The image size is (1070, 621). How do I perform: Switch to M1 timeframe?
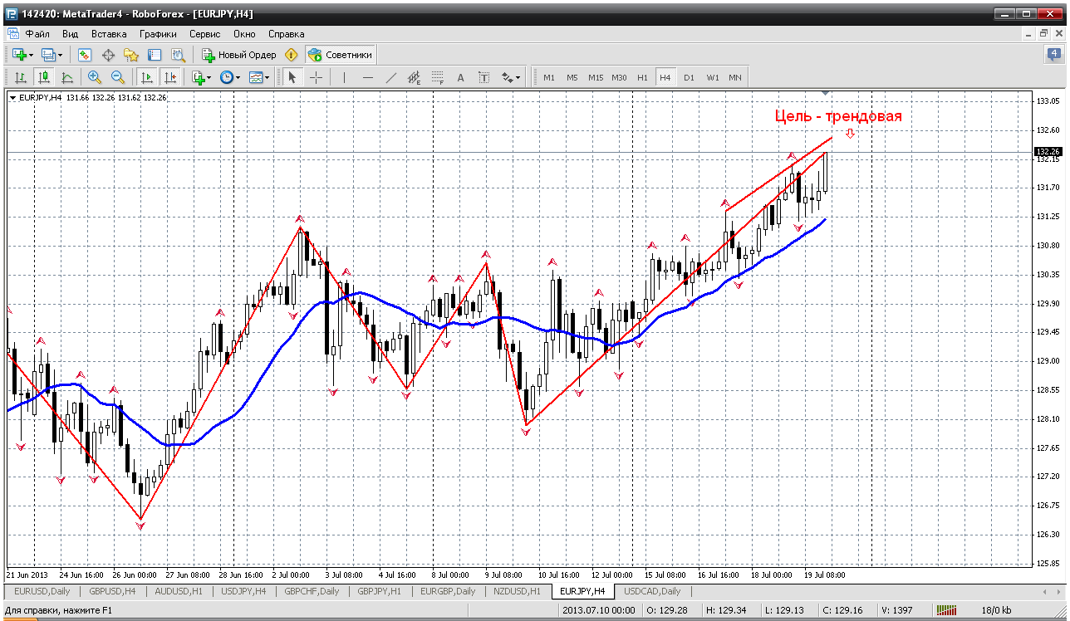click(549, 77)
